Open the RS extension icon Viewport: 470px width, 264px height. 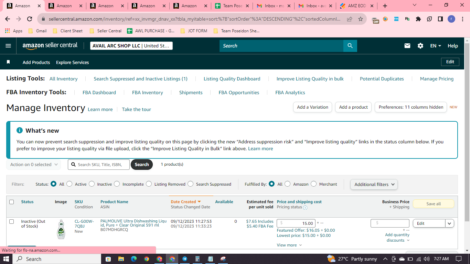pyautogui.click(x=407, y=19)
